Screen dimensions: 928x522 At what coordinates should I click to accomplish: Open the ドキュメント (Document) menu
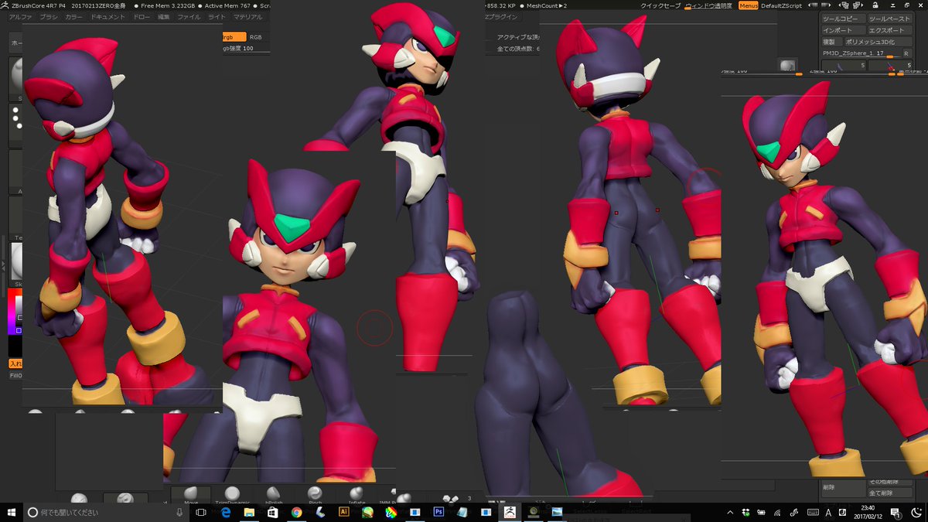pyautogui.click(x=108, y=16)
